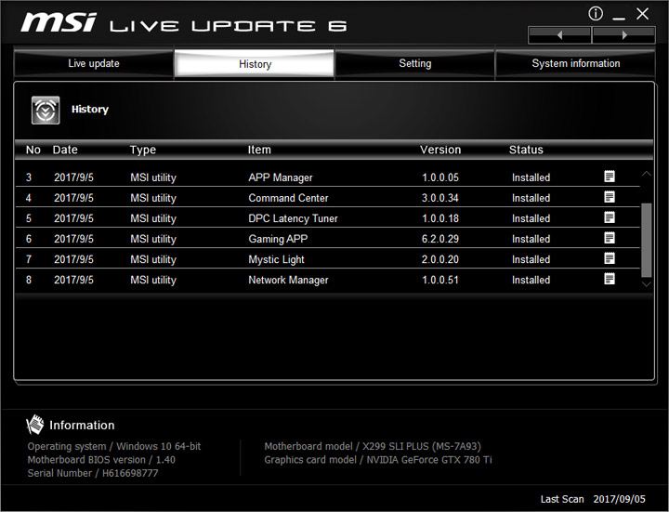Click the Information panel icon
This screenshot has height=512, width=669.
(x=35, y=425)
